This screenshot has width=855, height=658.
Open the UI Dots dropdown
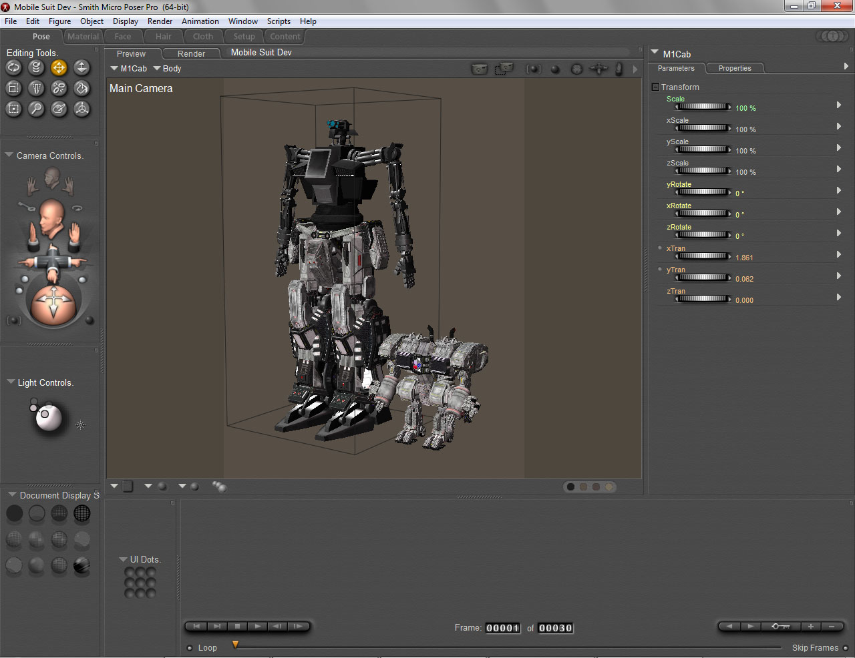(123, 559)
